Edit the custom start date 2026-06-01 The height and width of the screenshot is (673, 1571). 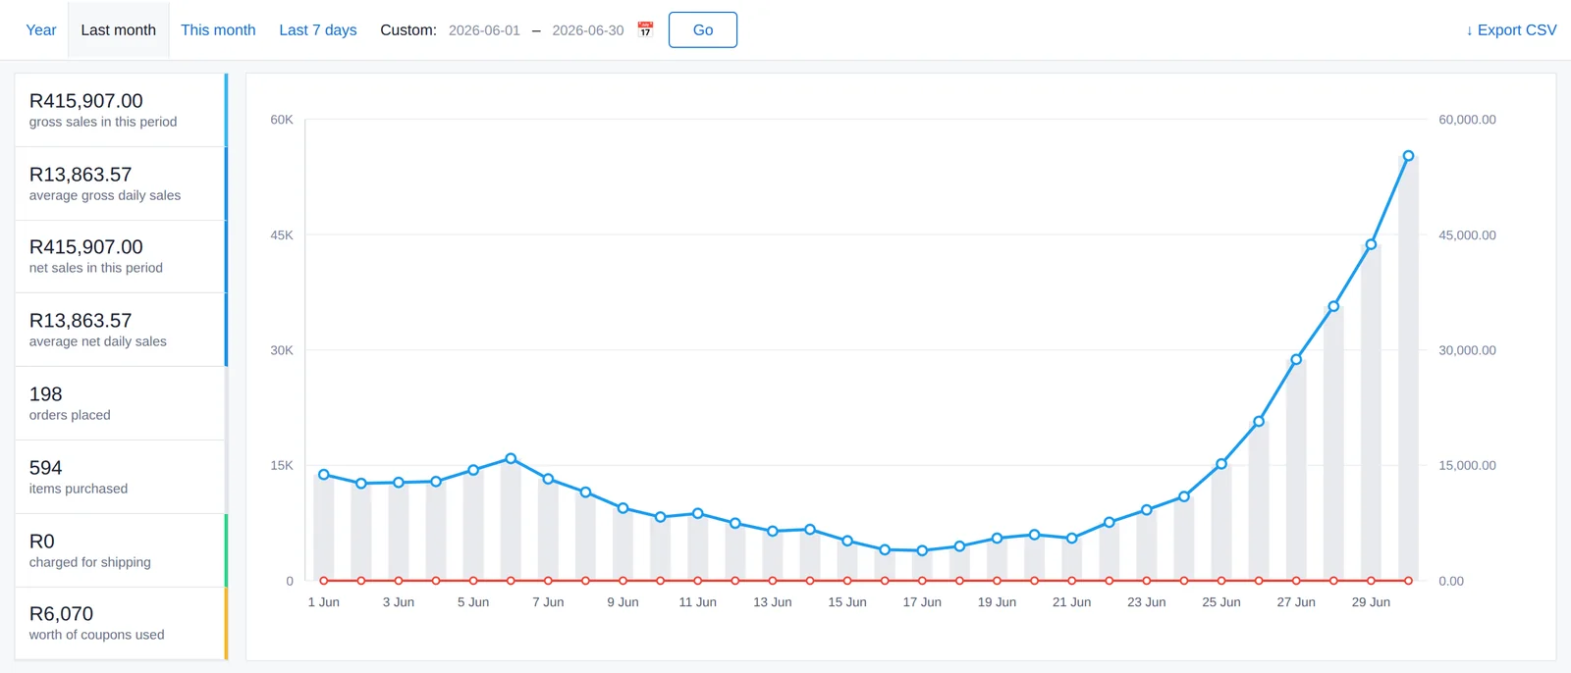484,30
